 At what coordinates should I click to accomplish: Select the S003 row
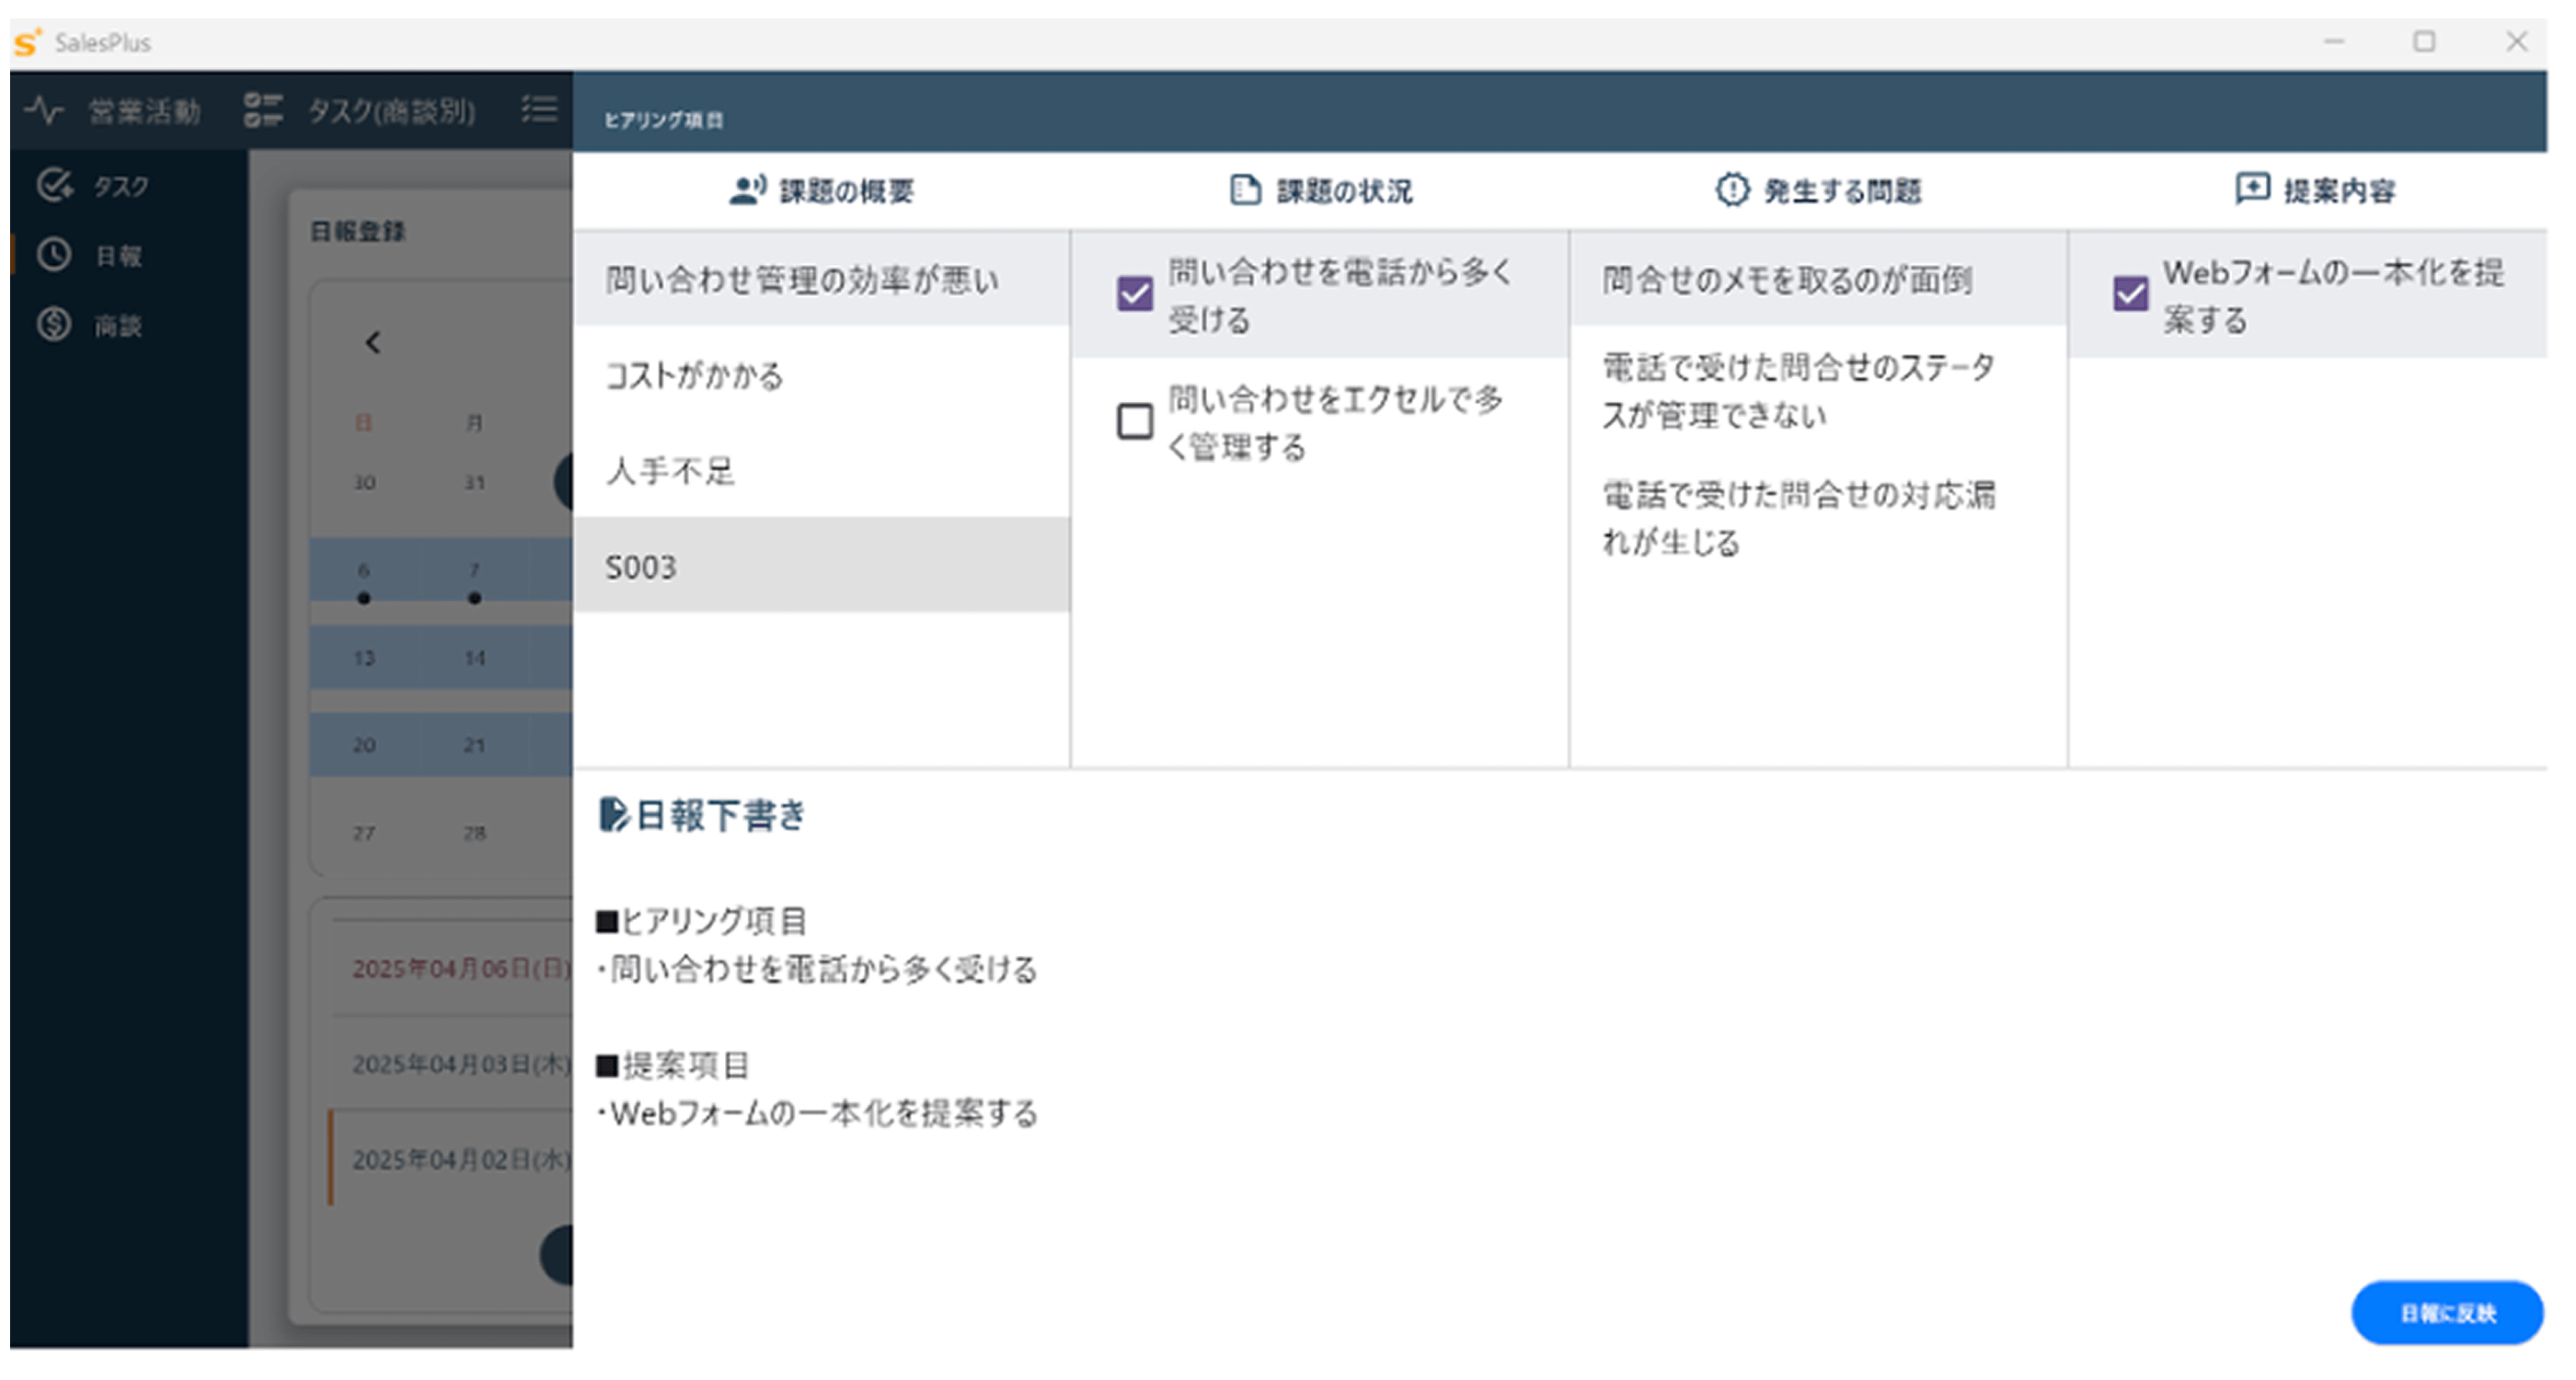coord(822,566)
